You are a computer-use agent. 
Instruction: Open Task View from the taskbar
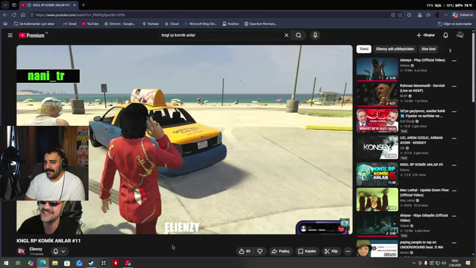pyautogui.click(x=18, y=263)
